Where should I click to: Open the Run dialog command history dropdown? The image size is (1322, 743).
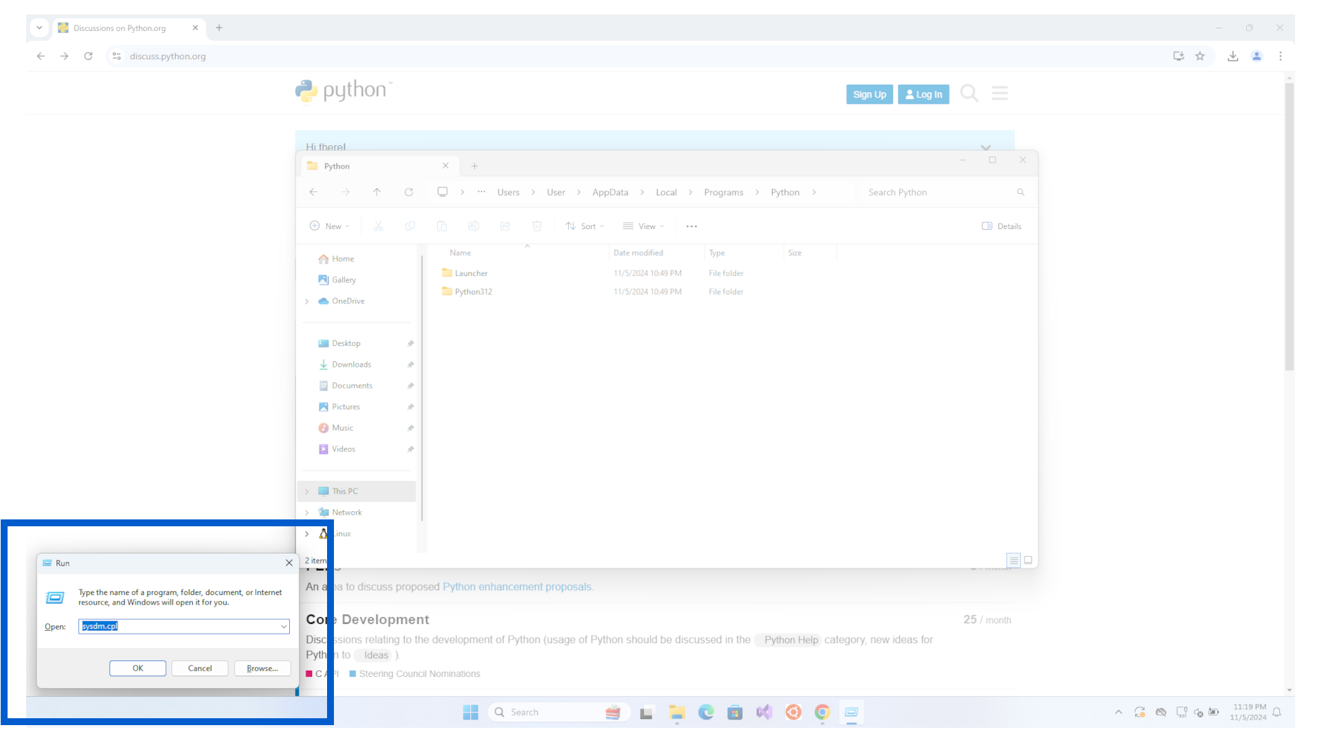pyautogui.click(x=283, y=627)
